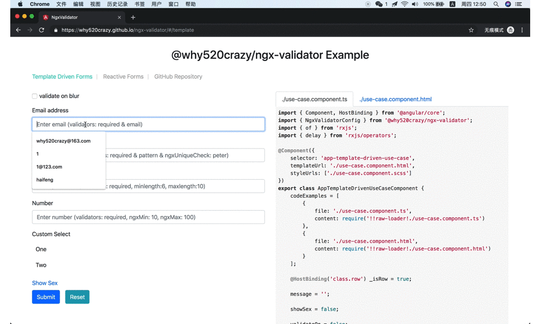
Task: Click the battery status icon
Action: click(x=440, y=4)
